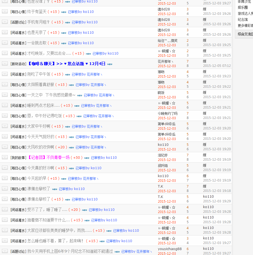The width and height of the screenshot is (253, 255).
Task: Open author profile 泪玘妤
Action: click(x=163, y=155)
